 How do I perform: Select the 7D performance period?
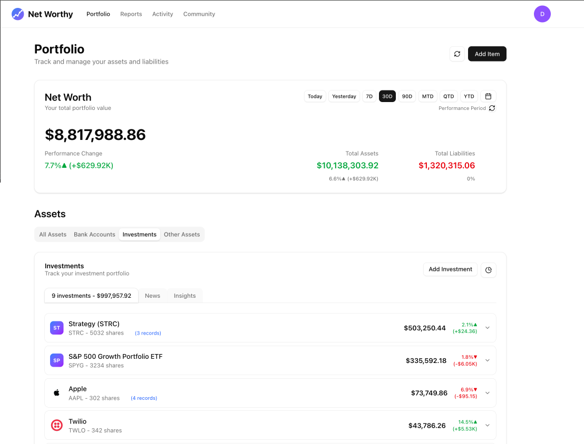point(369,96)
